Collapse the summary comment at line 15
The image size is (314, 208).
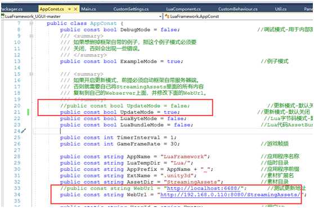31,74
